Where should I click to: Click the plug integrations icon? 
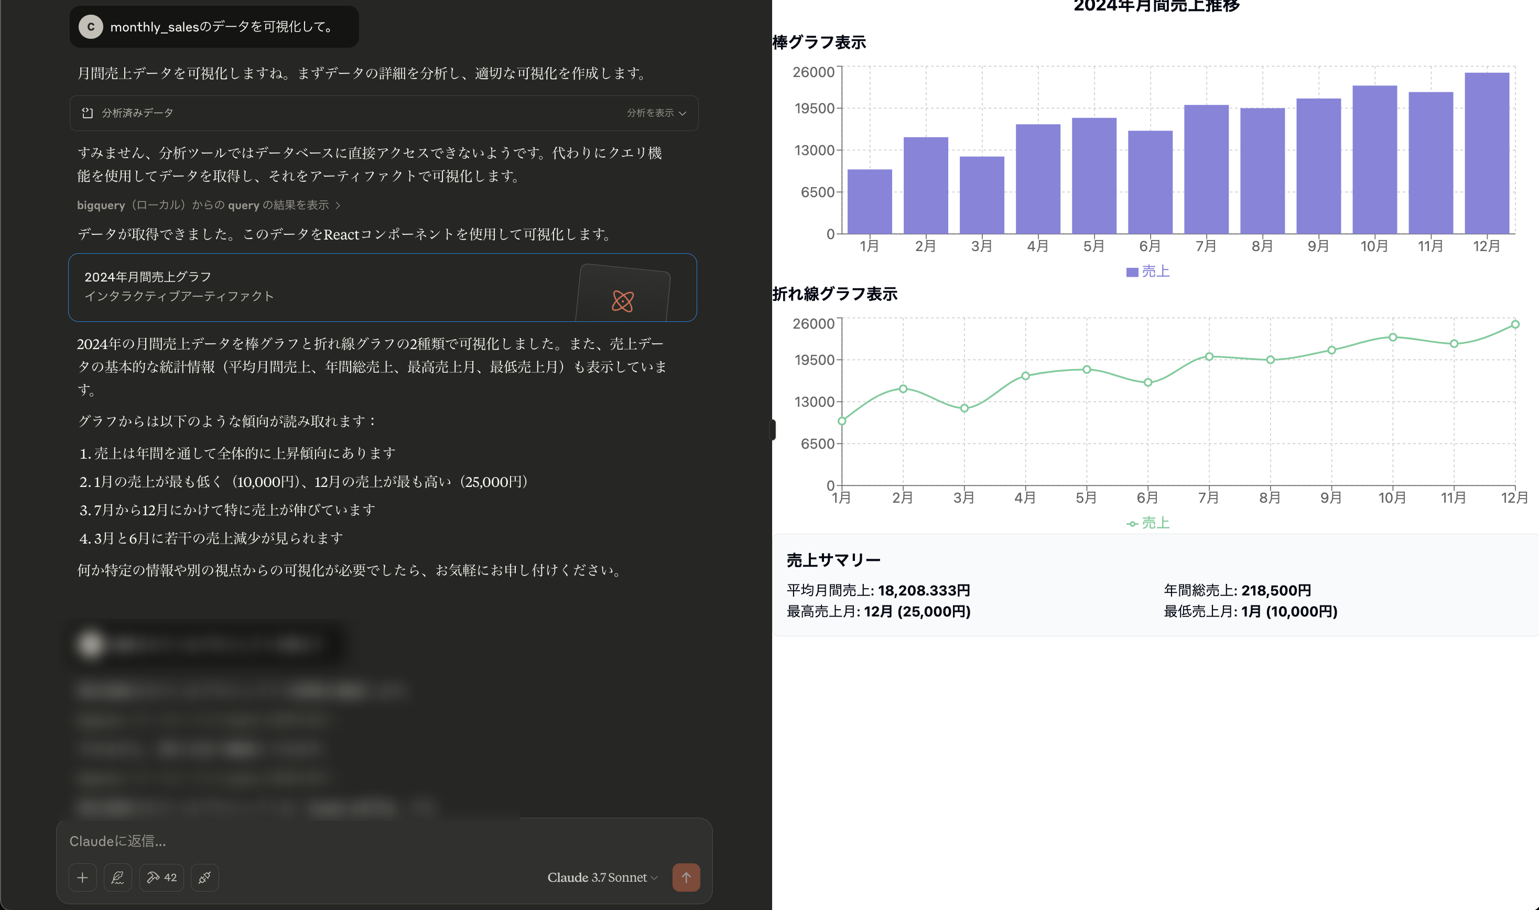[205, 877]
